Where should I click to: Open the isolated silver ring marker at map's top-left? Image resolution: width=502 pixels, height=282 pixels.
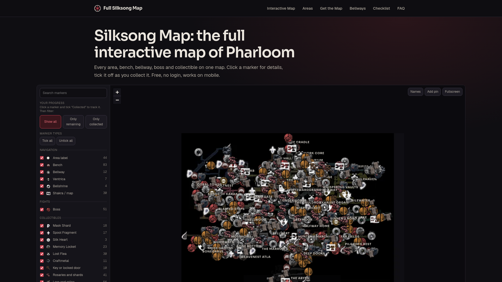[198, 152]
